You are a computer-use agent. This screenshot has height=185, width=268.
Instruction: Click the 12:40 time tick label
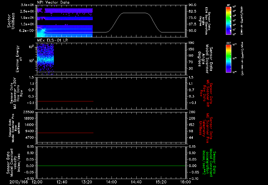point(62,182)
